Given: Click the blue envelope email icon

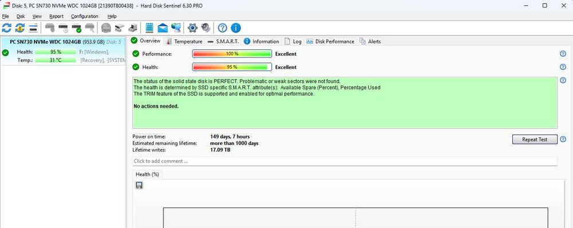Looking at the screenshot, I should [x=163, y=27].
